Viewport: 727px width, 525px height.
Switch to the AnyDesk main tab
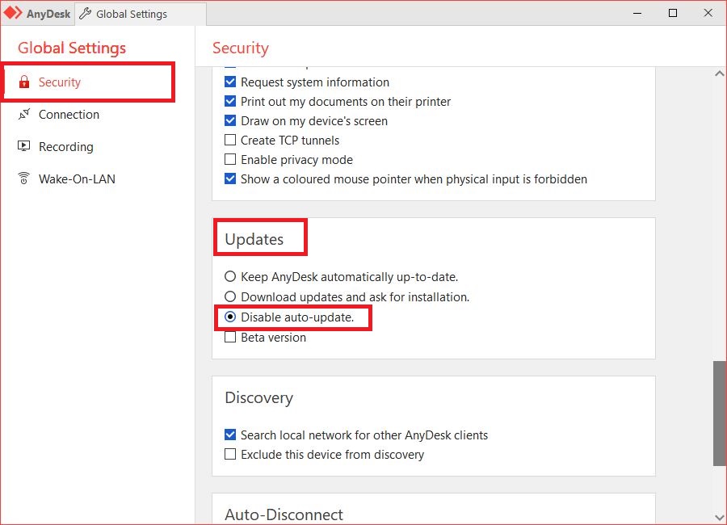click(x=37, y=14)
